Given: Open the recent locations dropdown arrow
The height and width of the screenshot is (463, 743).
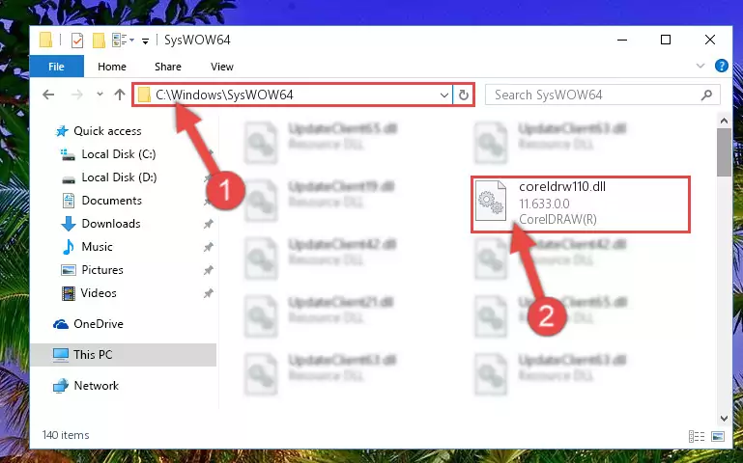Looking at the screenshot, I should click(100, 95).
